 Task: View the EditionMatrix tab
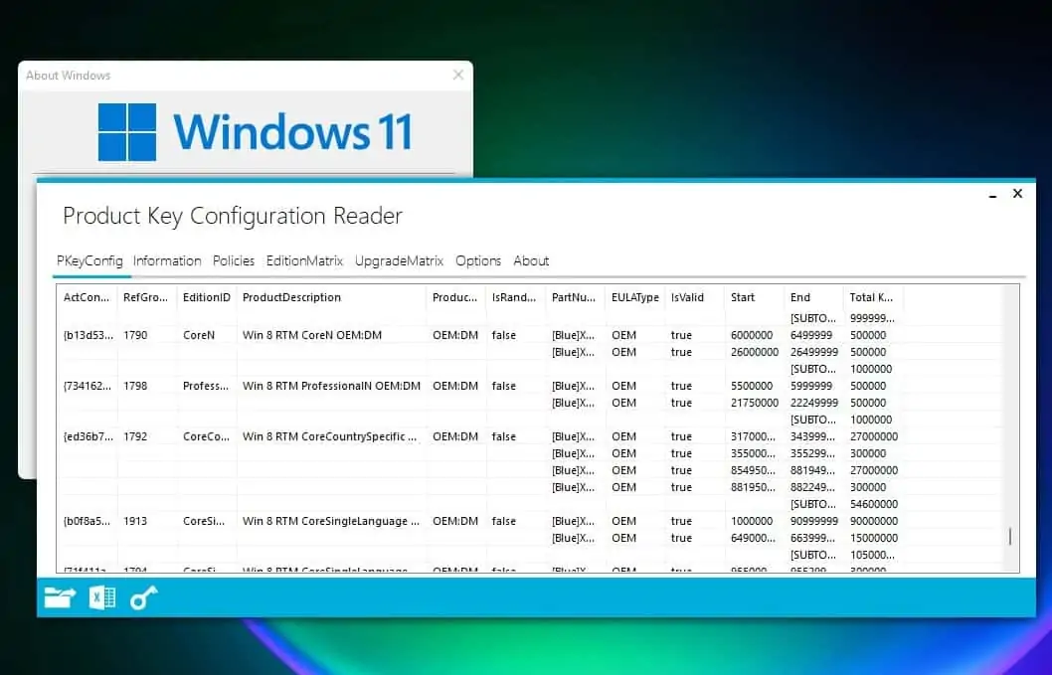[x=304, y=260]
